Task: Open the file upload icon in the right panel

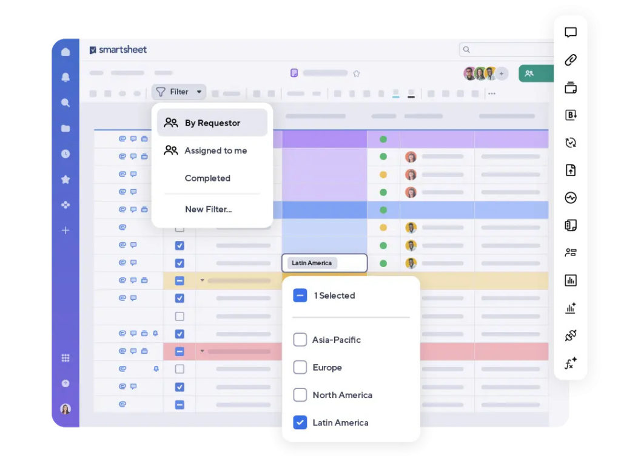Action: click(x=570, y=170)
